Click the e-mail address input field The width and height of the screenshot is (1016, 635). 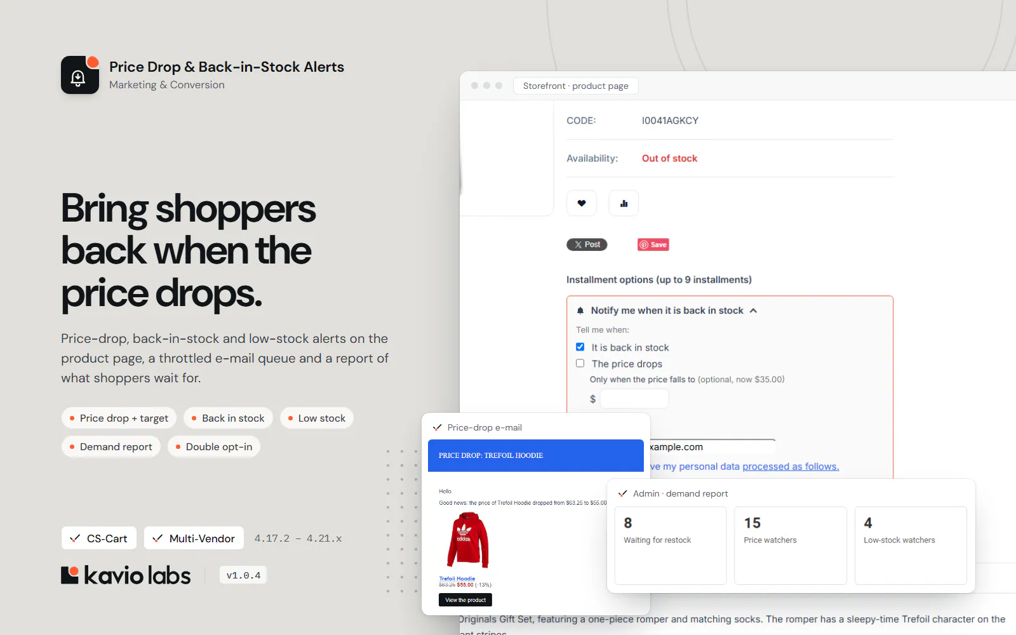[x=712, y=447]
